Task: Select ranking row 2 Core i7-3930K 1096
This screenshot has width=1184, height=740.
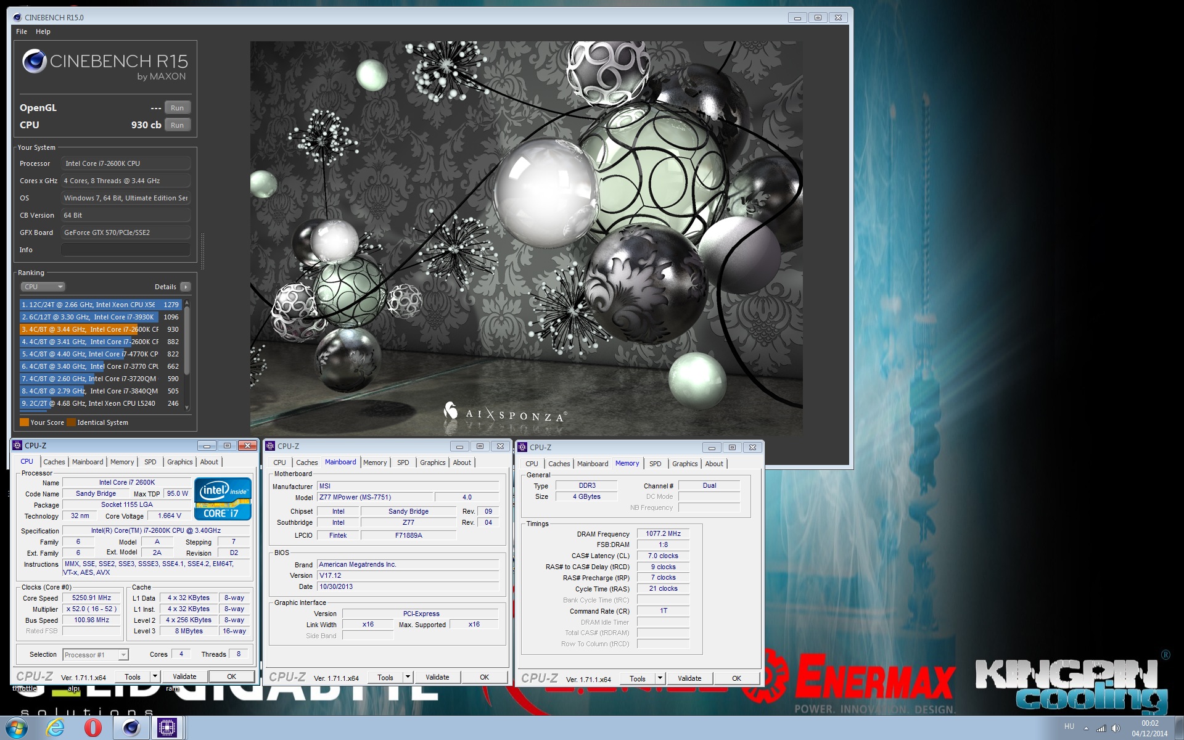Action: [x=100, y=317]
